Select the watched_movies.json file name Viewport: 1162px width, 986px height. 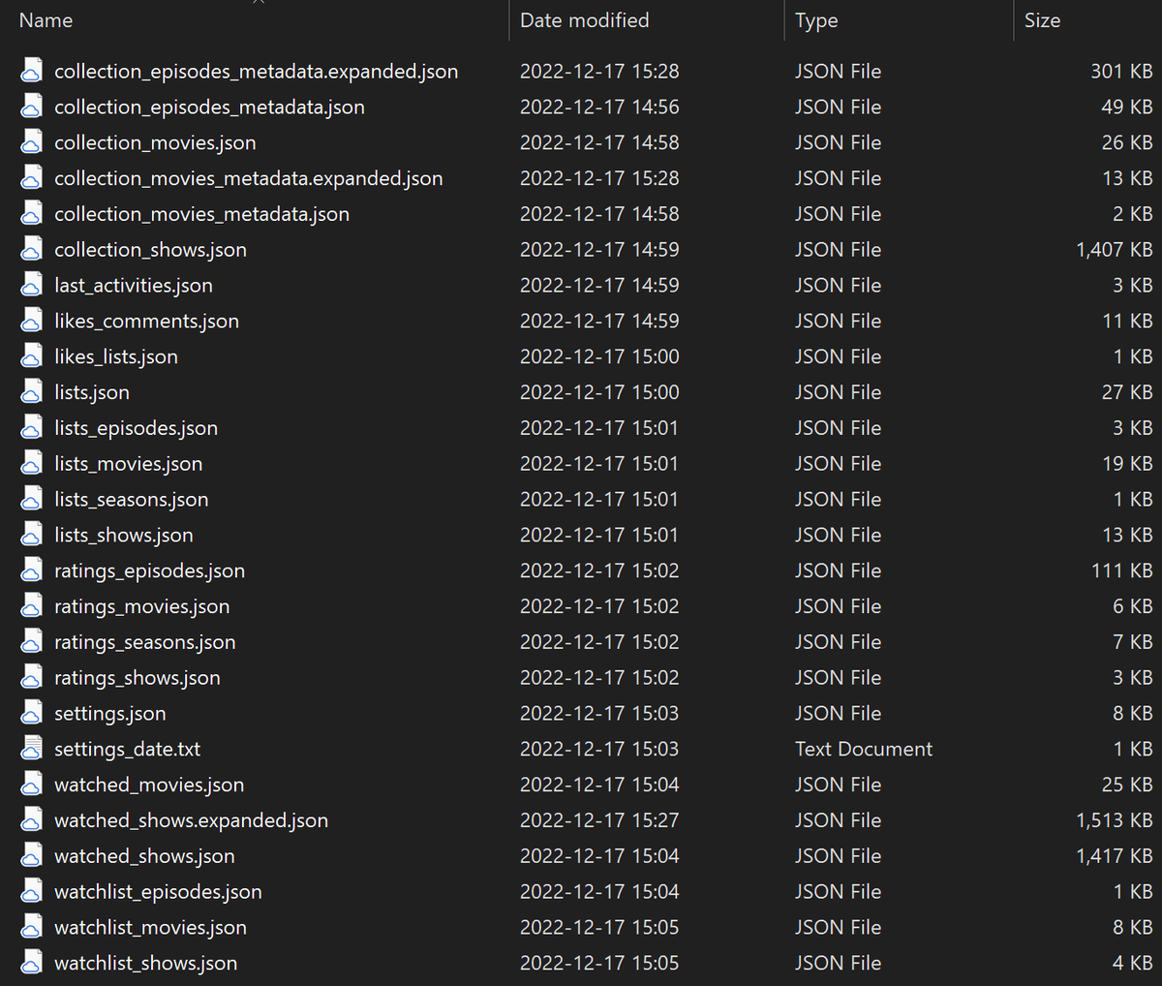tap(148, 785)
